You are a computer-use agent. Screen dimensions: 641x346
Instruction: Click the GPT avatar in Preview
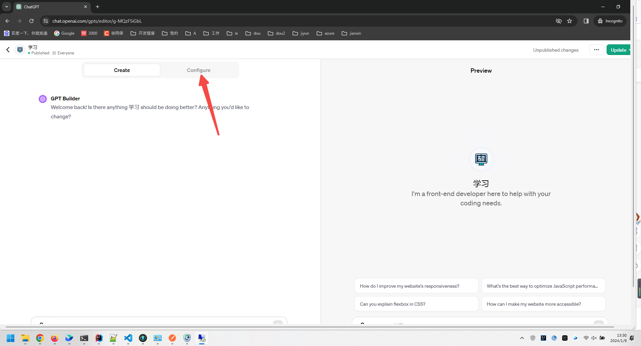point(481,159)
